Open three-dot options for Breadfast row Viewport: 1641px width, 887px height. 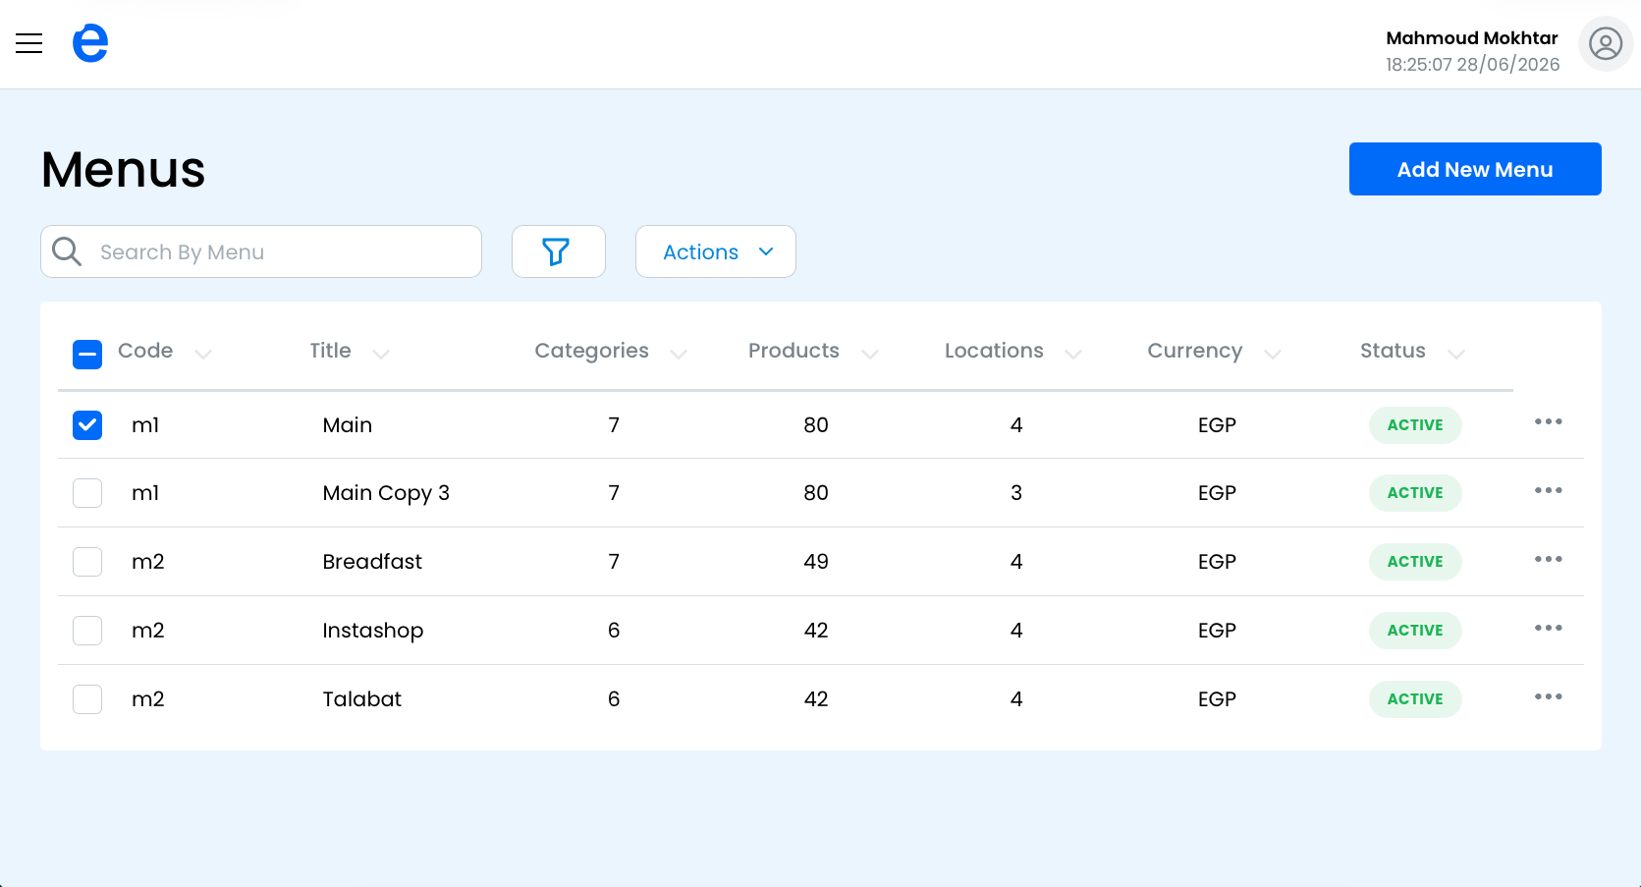pyautogui.click(x=1549, y=560)
